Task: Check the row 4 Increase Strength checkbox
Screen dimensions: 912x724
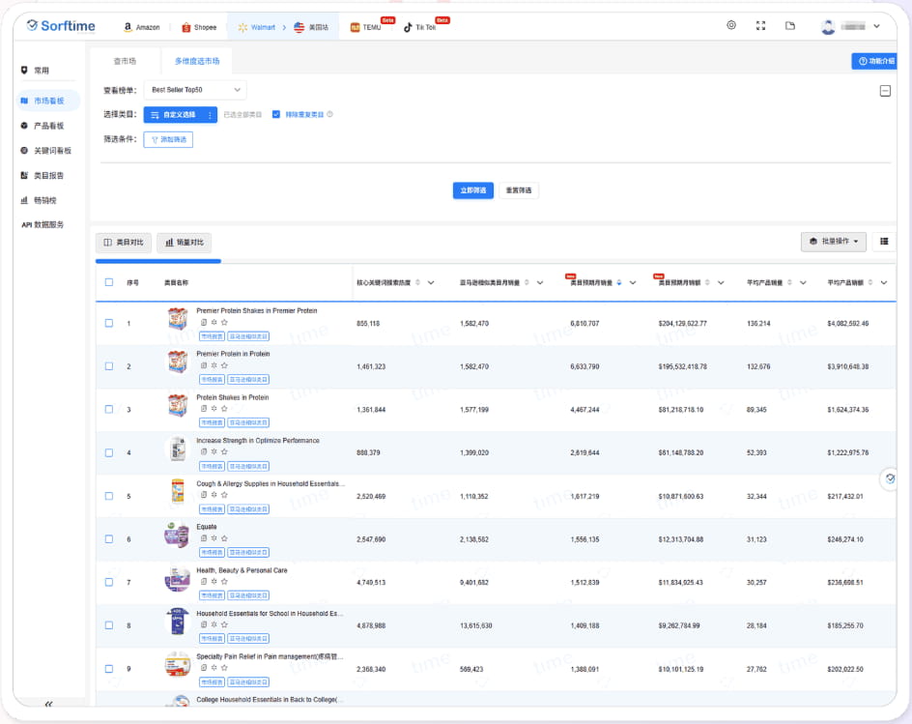Action: tap(109, 452)
